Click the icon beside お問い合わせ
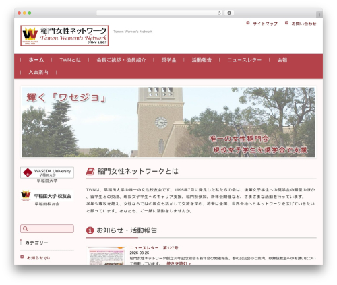This screenshot has height=285, width=337. click(x=286, y=23)
